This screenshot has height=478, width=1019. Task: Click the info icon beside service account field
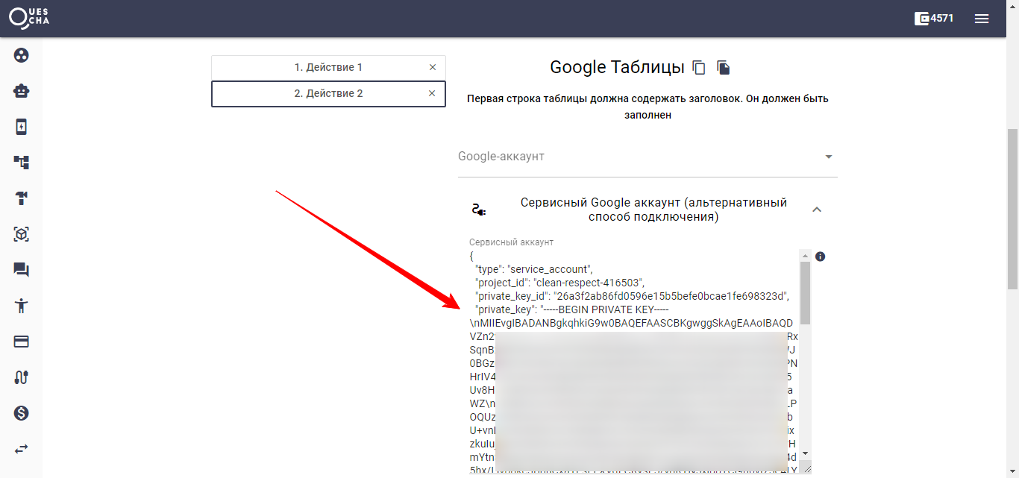click(x=821, y=257)
